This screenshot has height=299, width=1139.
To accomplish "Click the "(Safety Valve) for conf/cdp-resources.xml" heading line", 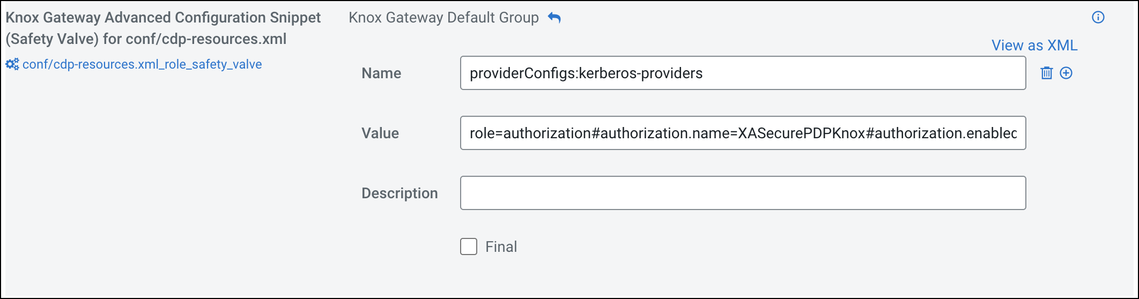I will pyautogui.click(x=146, y=39).
